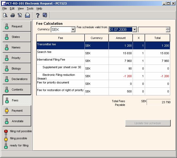Click the 'filing not possible' red legend icon
The width and height of the screenshot is (177, 158).
pos(6,132)
